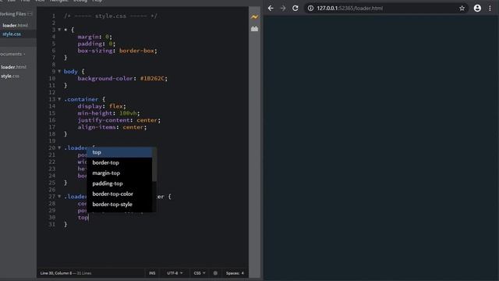Open the CSS language mode dropdown
This screenshot has width=499, height=281.
click(200, 273)
